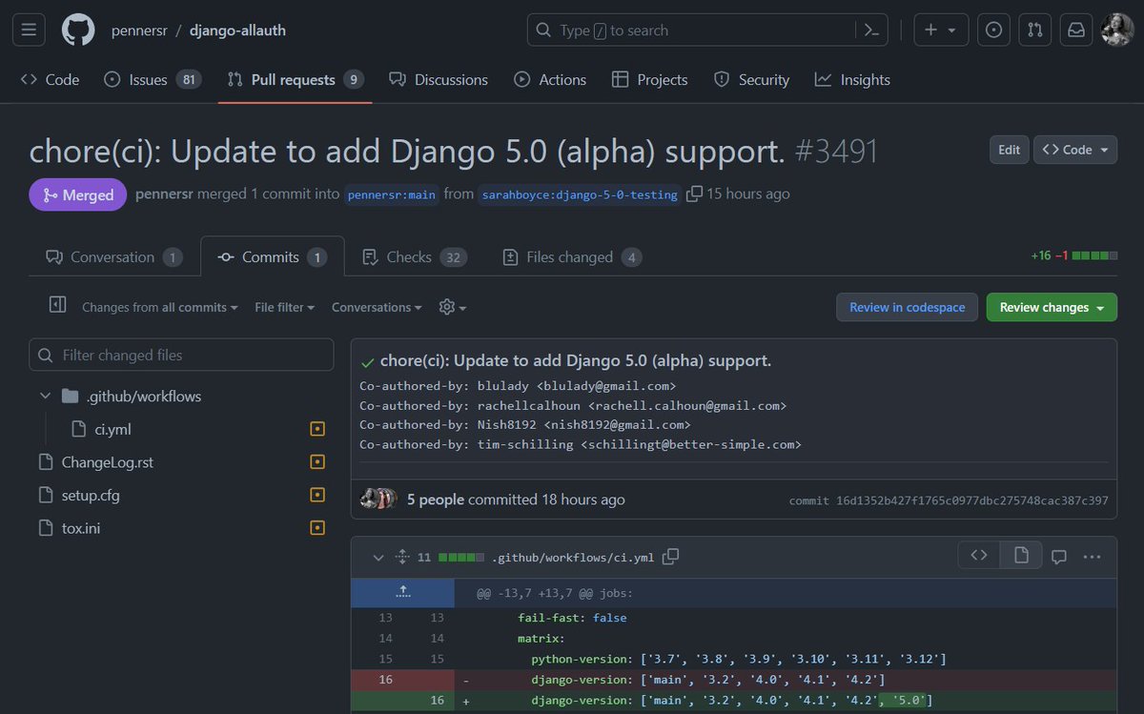
Task: Open the Conversation tab
Action: pyautogui.click(x=113, y=257)
